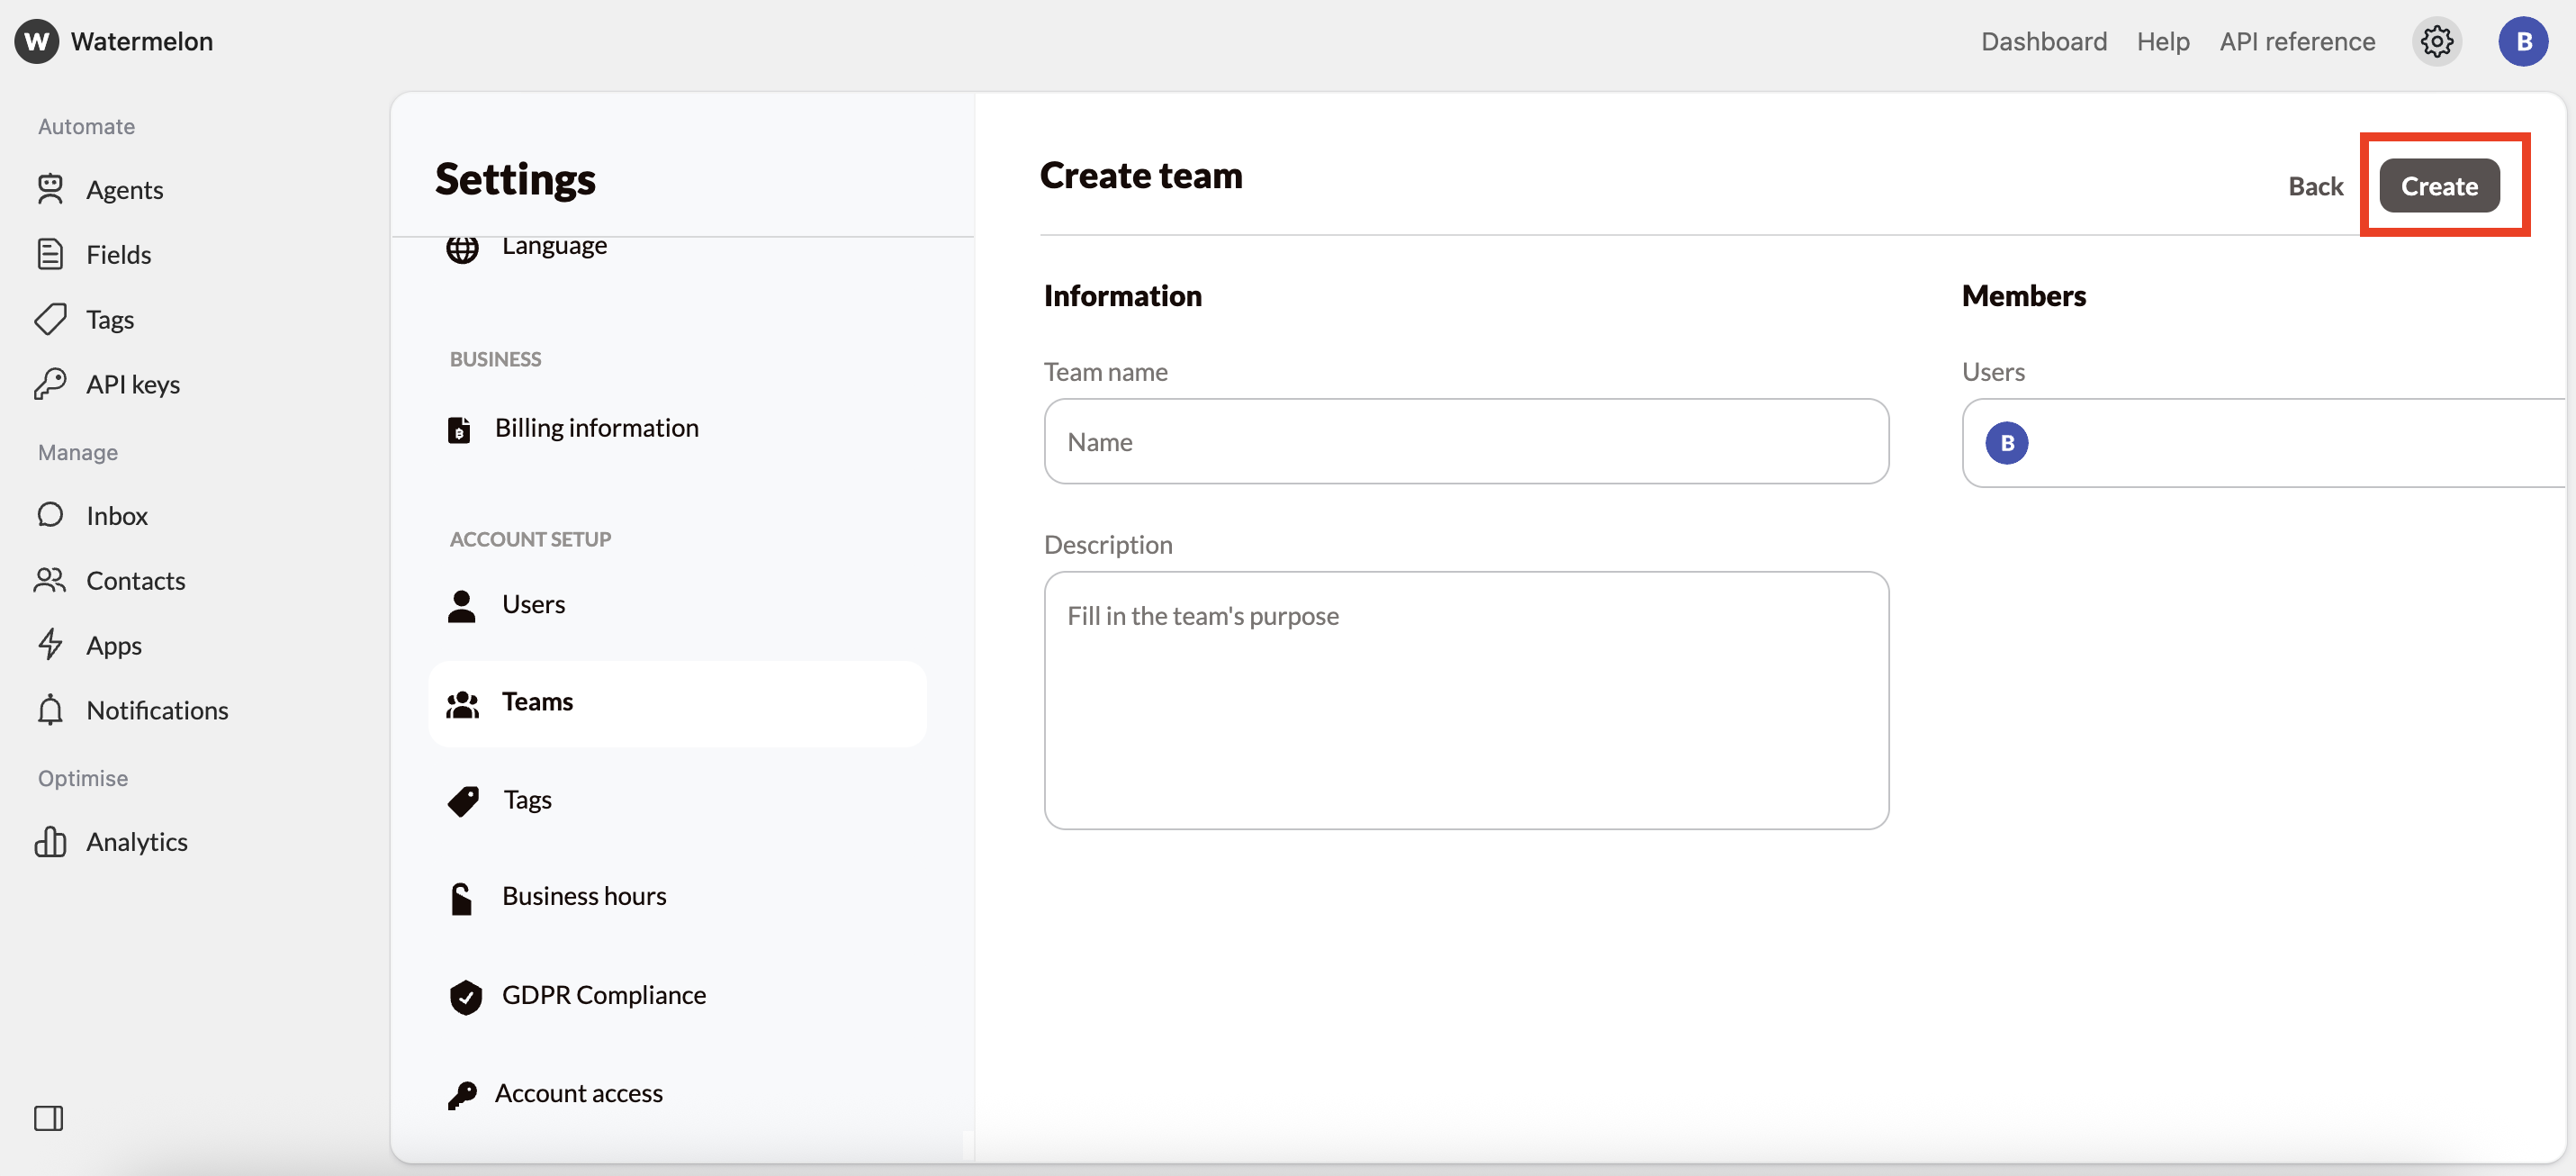Image resolution: width=2576 pixels, height=1176 pixels.
Task: Open Agents via robot icon
Action: (50, 189)
